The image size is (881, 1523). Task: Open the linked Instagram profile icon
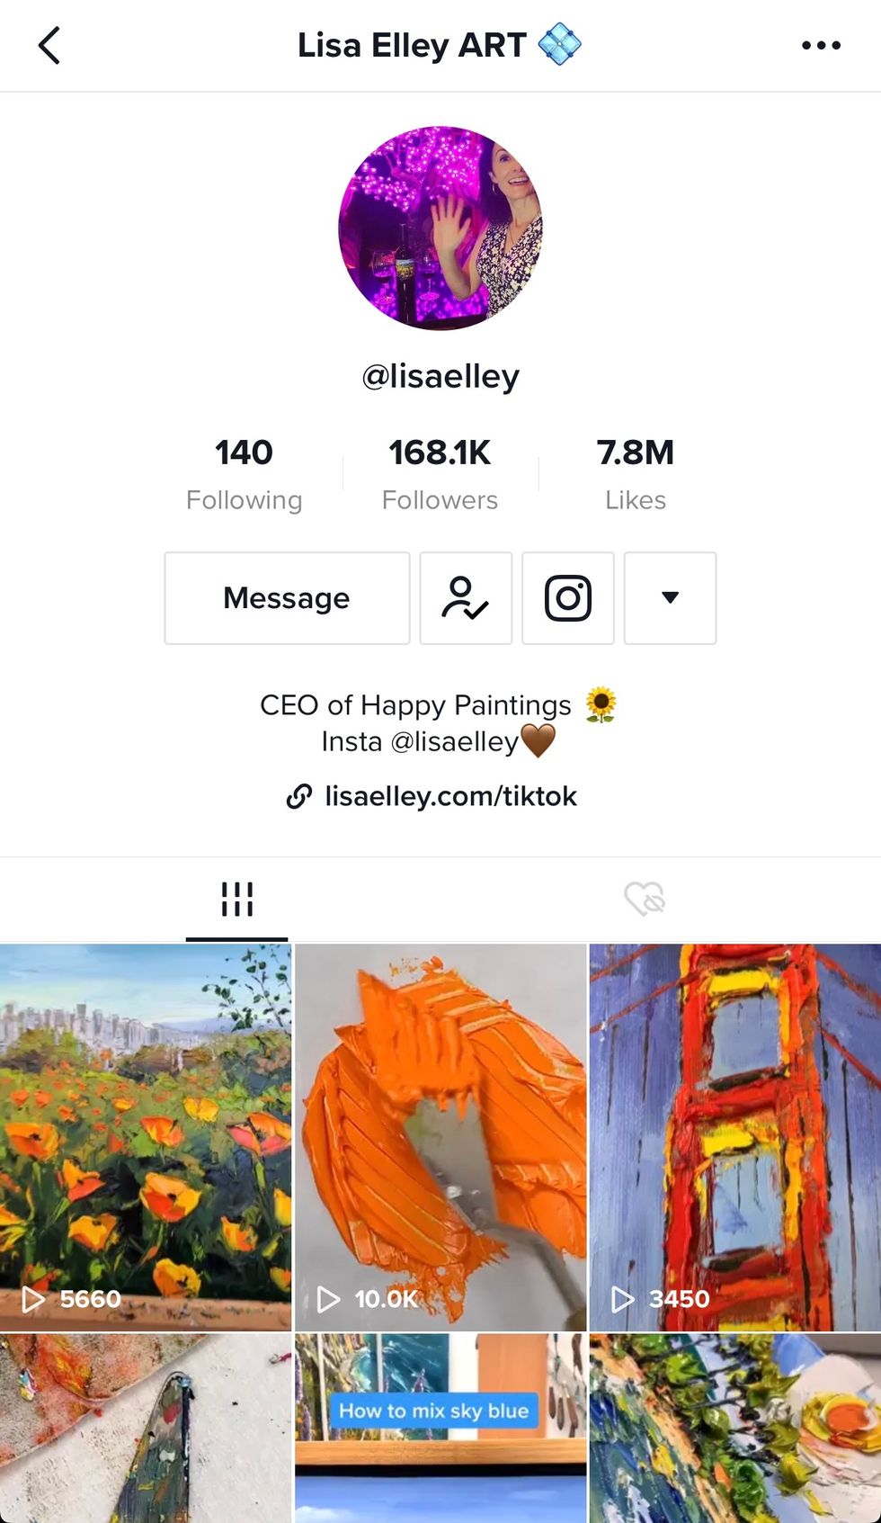pyautogui.click(x=568, y=598)
